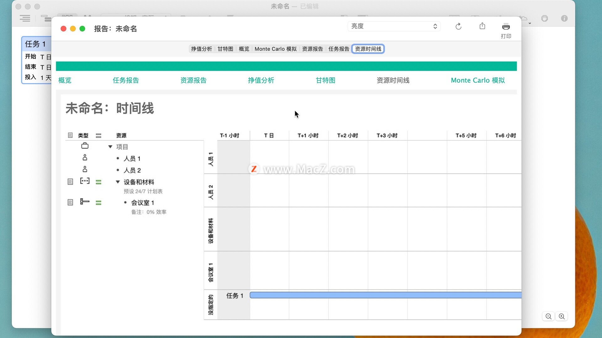Click the green calendar icon for 会议室 1

pyautogui.click(x=98, y=203)
